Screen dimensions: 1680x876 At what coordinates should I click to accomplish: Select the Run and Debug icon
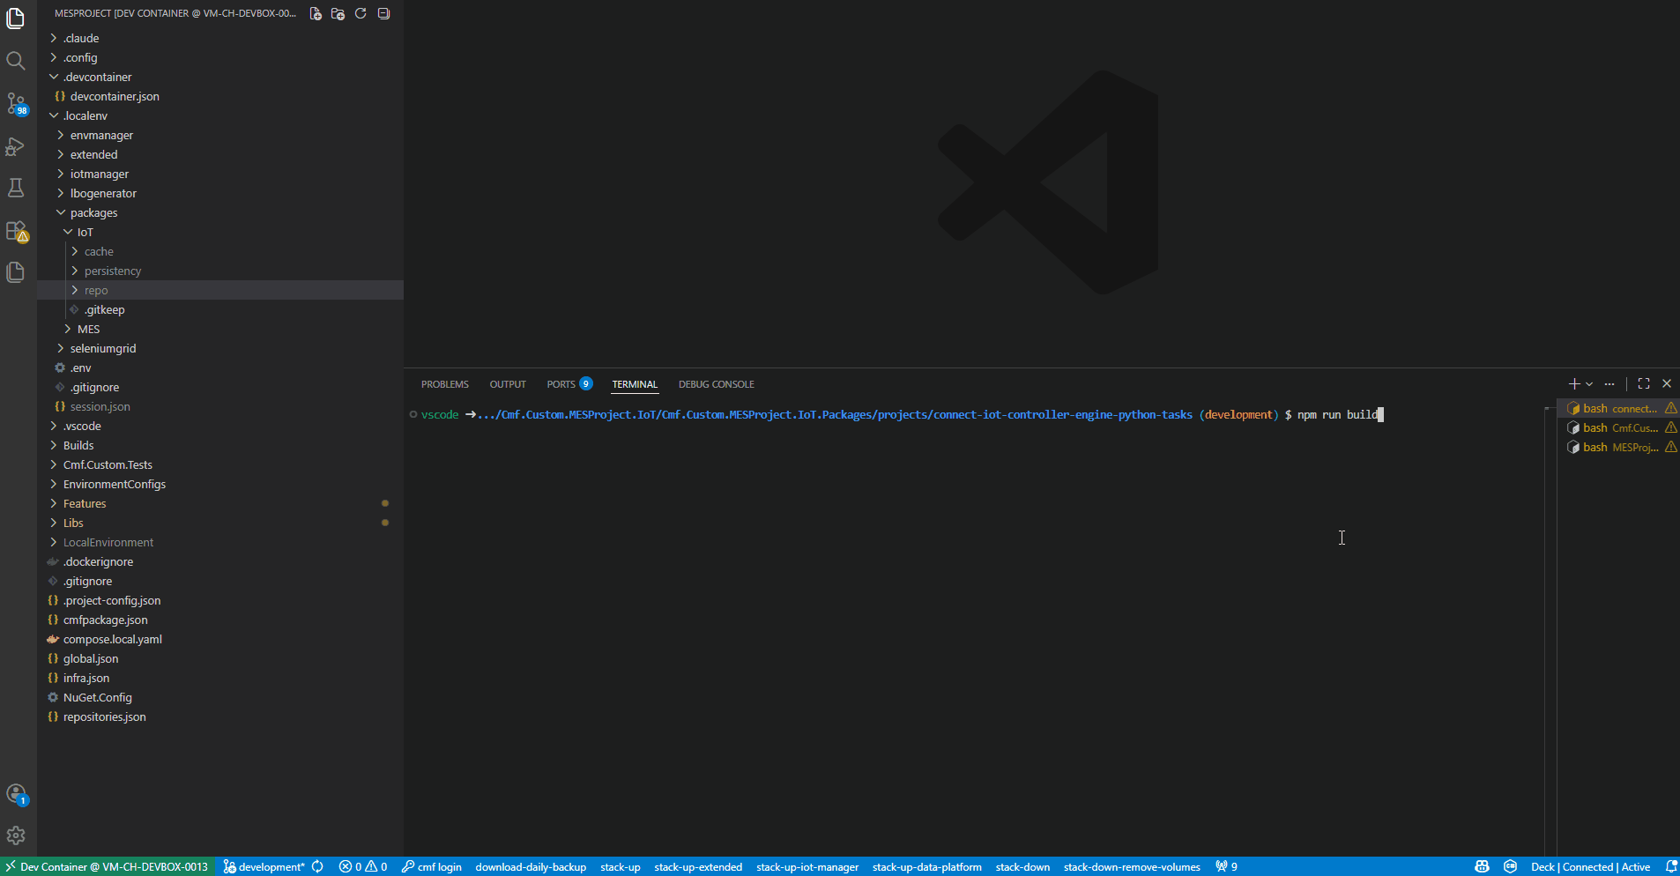(x=17, y=146)
